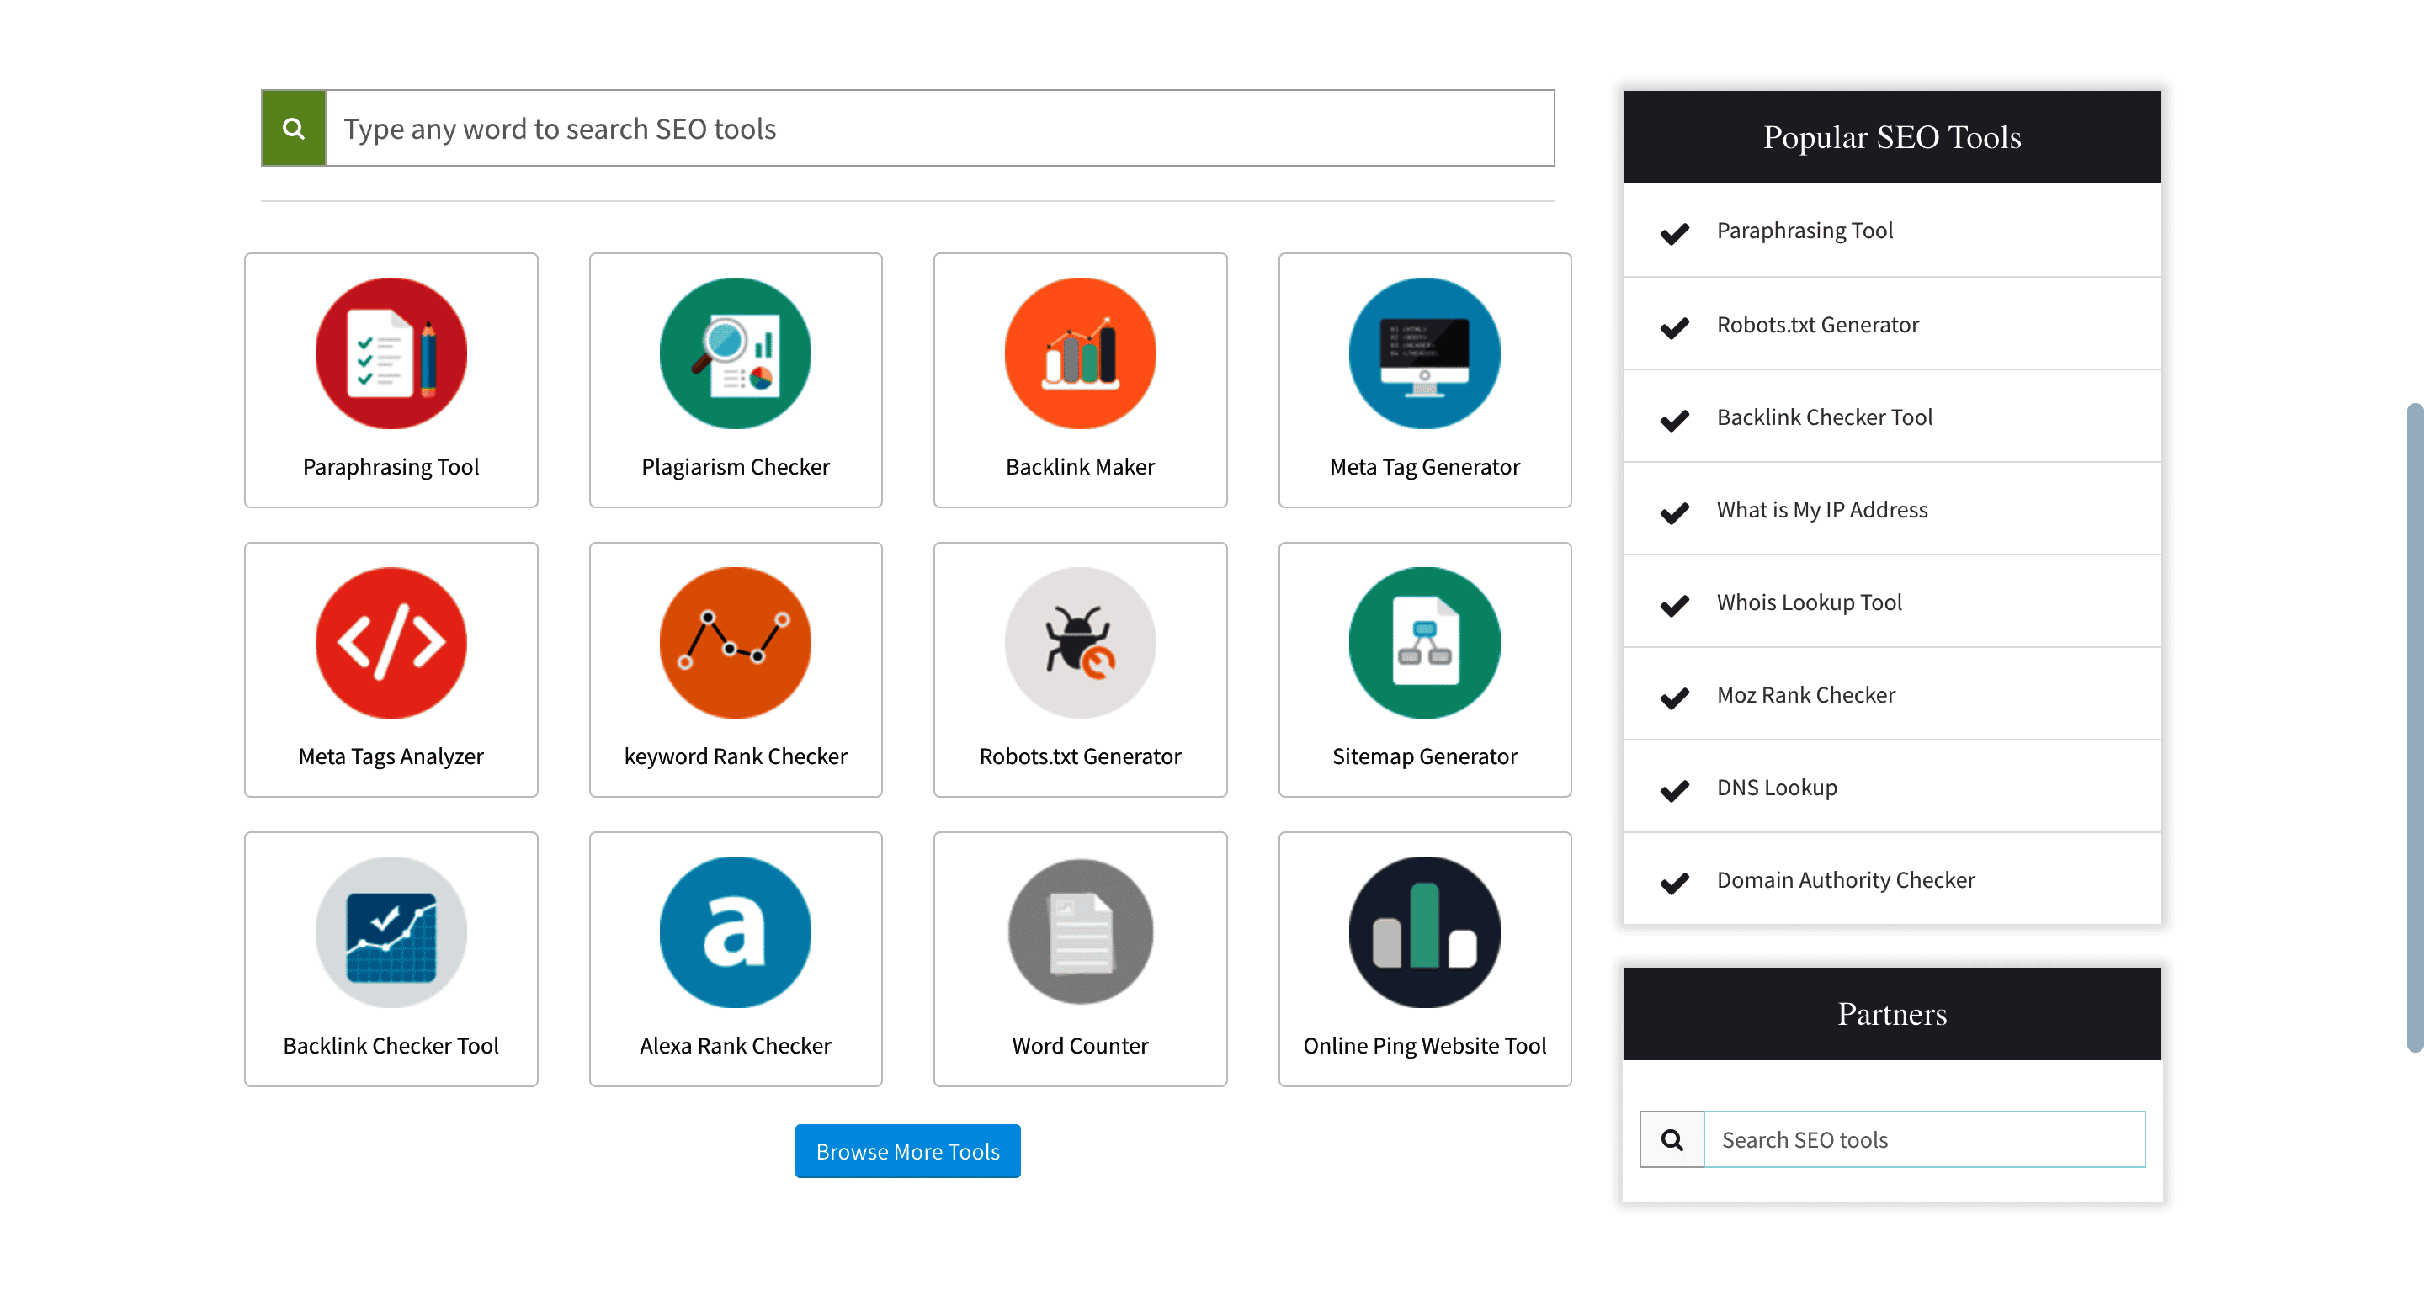This screenshot has height=1311, width=2424.
Task: Open the Paraphrasing Tool icon
Action: [391, 353]
